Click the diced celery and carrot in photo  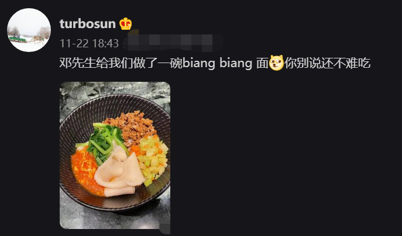152,158
